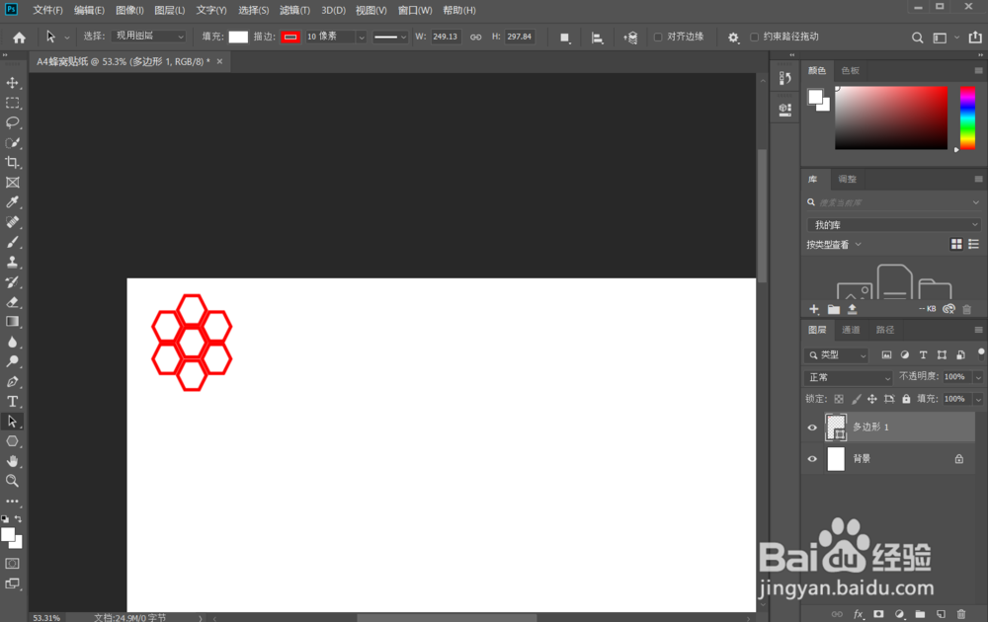This screenshot has width=988, height=622.
Task: Open the 文件(F) menu
Action: click(x=47, y=10)
